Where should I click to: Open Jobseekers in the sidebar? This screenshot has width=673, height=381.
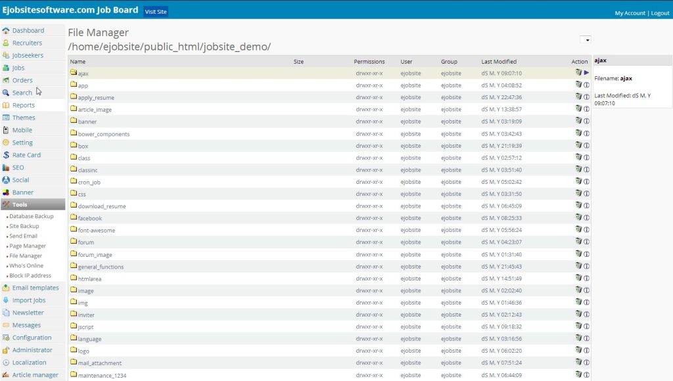tap(28, 55)
